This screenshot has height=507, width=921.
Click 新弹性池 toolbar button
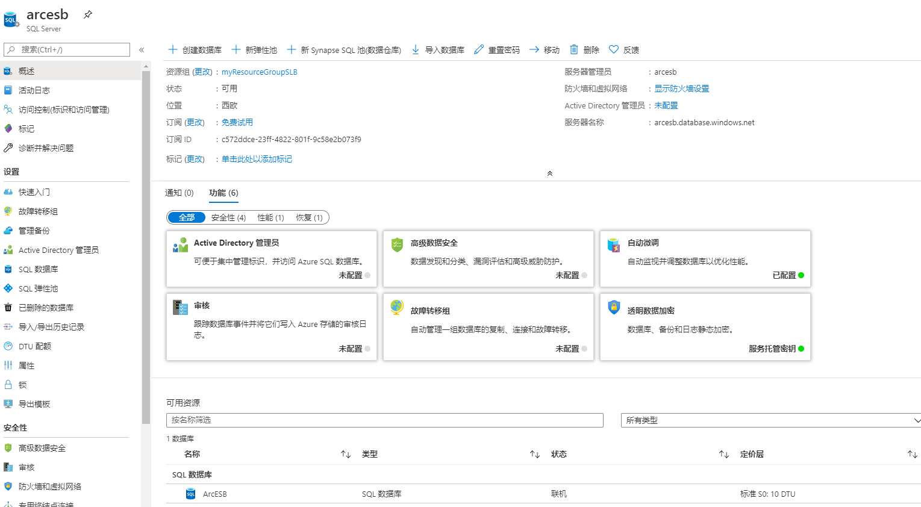pyautogui.click(x=254, y=50)
